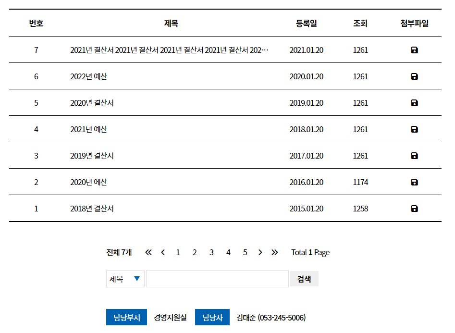
Task: Download file for 2020년 예산 entry
Action: (414, 182)
